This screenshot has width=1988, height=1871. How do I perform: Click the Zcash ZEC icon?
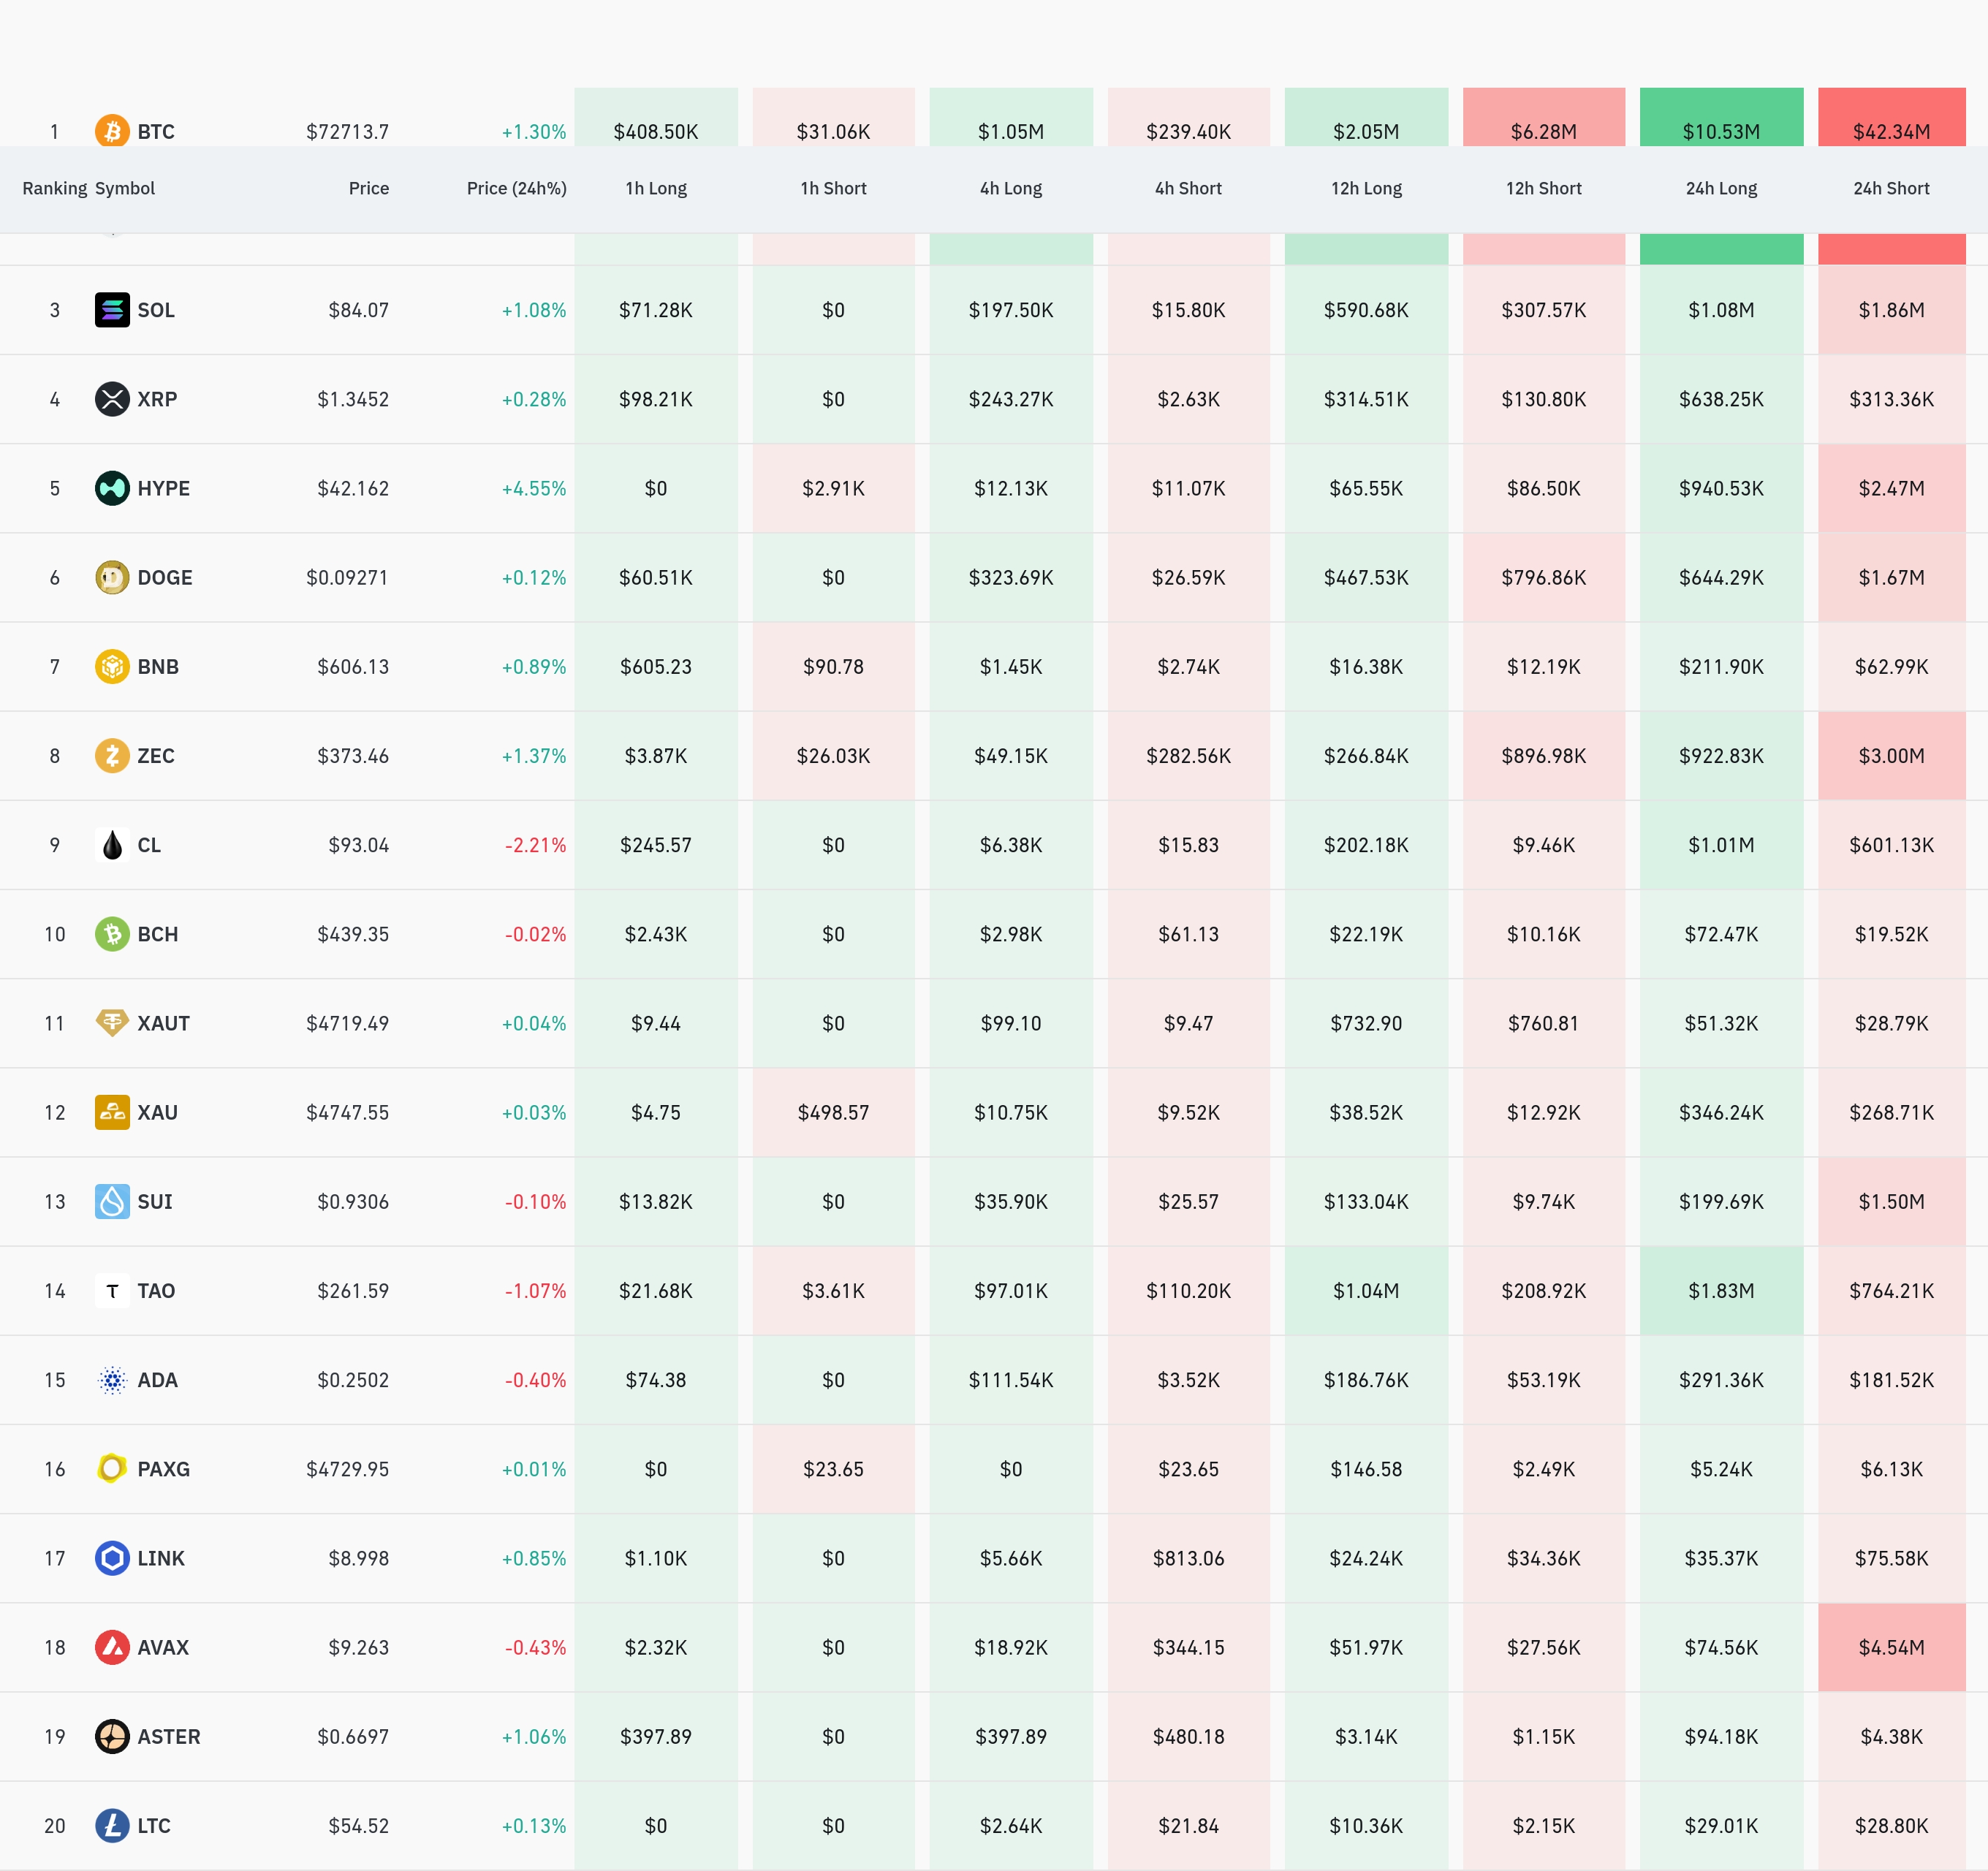click(112, 755)
